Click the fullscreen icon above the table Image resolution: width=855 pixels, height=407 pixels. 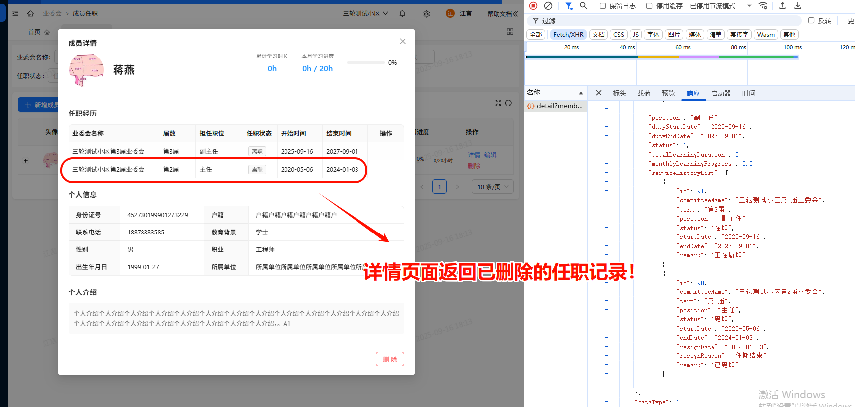click(x=498, y=103)
